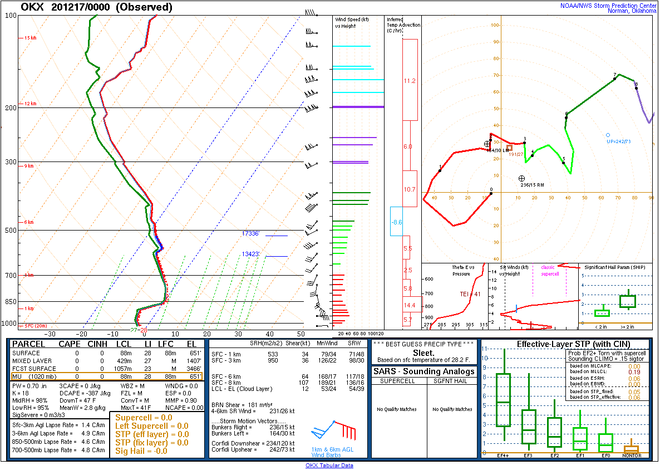Click STP (fix layer) = 0.0
Viewport: 660px width, 470px height.
[151, 443]
